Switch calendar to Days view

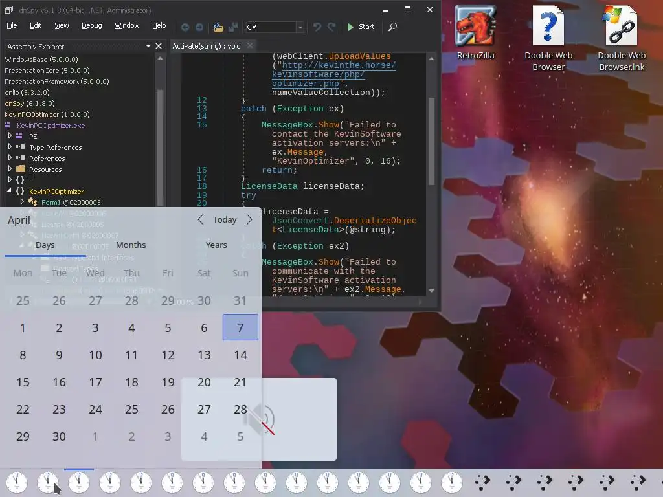[45, 245]
